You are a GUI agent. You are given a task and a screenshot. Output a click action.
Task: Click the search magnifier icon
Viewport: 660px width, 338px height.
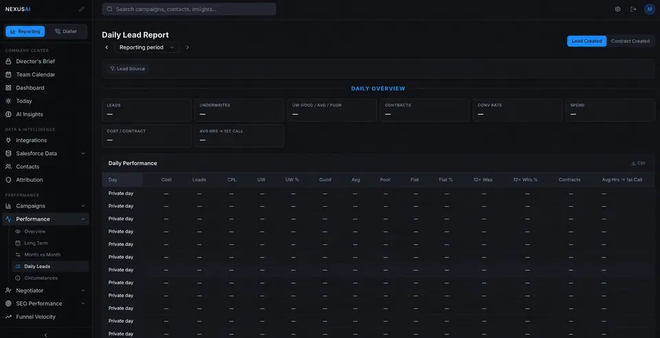[x=109, y=9]
